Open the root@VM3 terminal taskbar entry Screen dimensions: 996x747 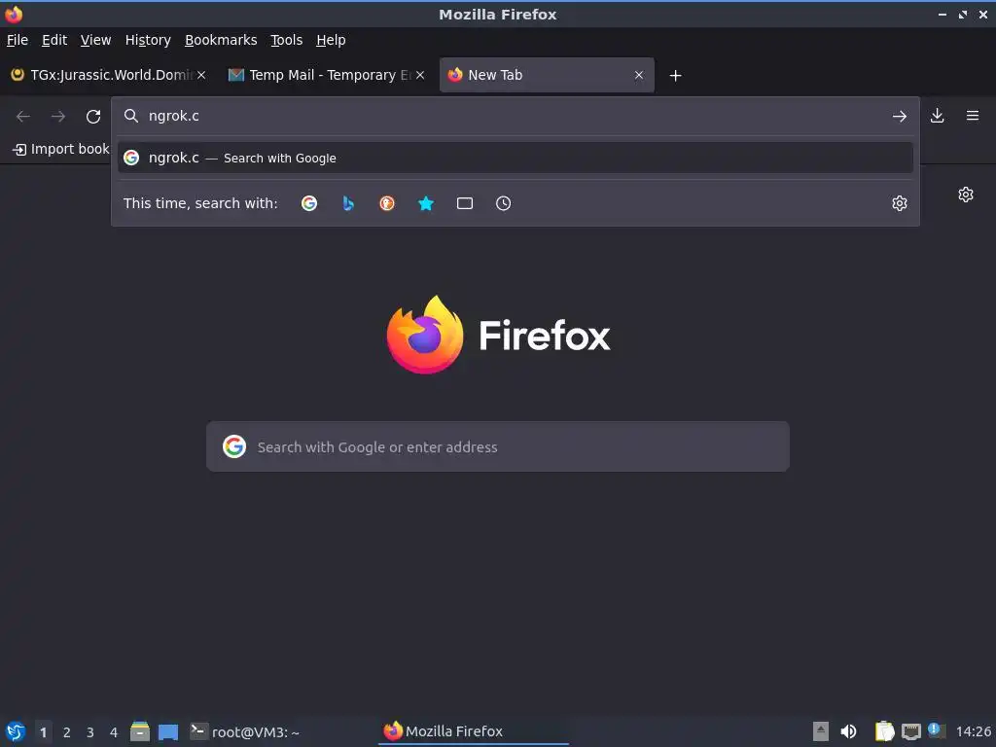[x=244, y=731]
